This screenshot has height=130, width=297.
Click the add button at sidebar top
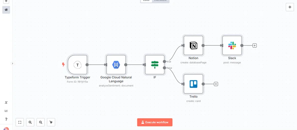(6, 2)
